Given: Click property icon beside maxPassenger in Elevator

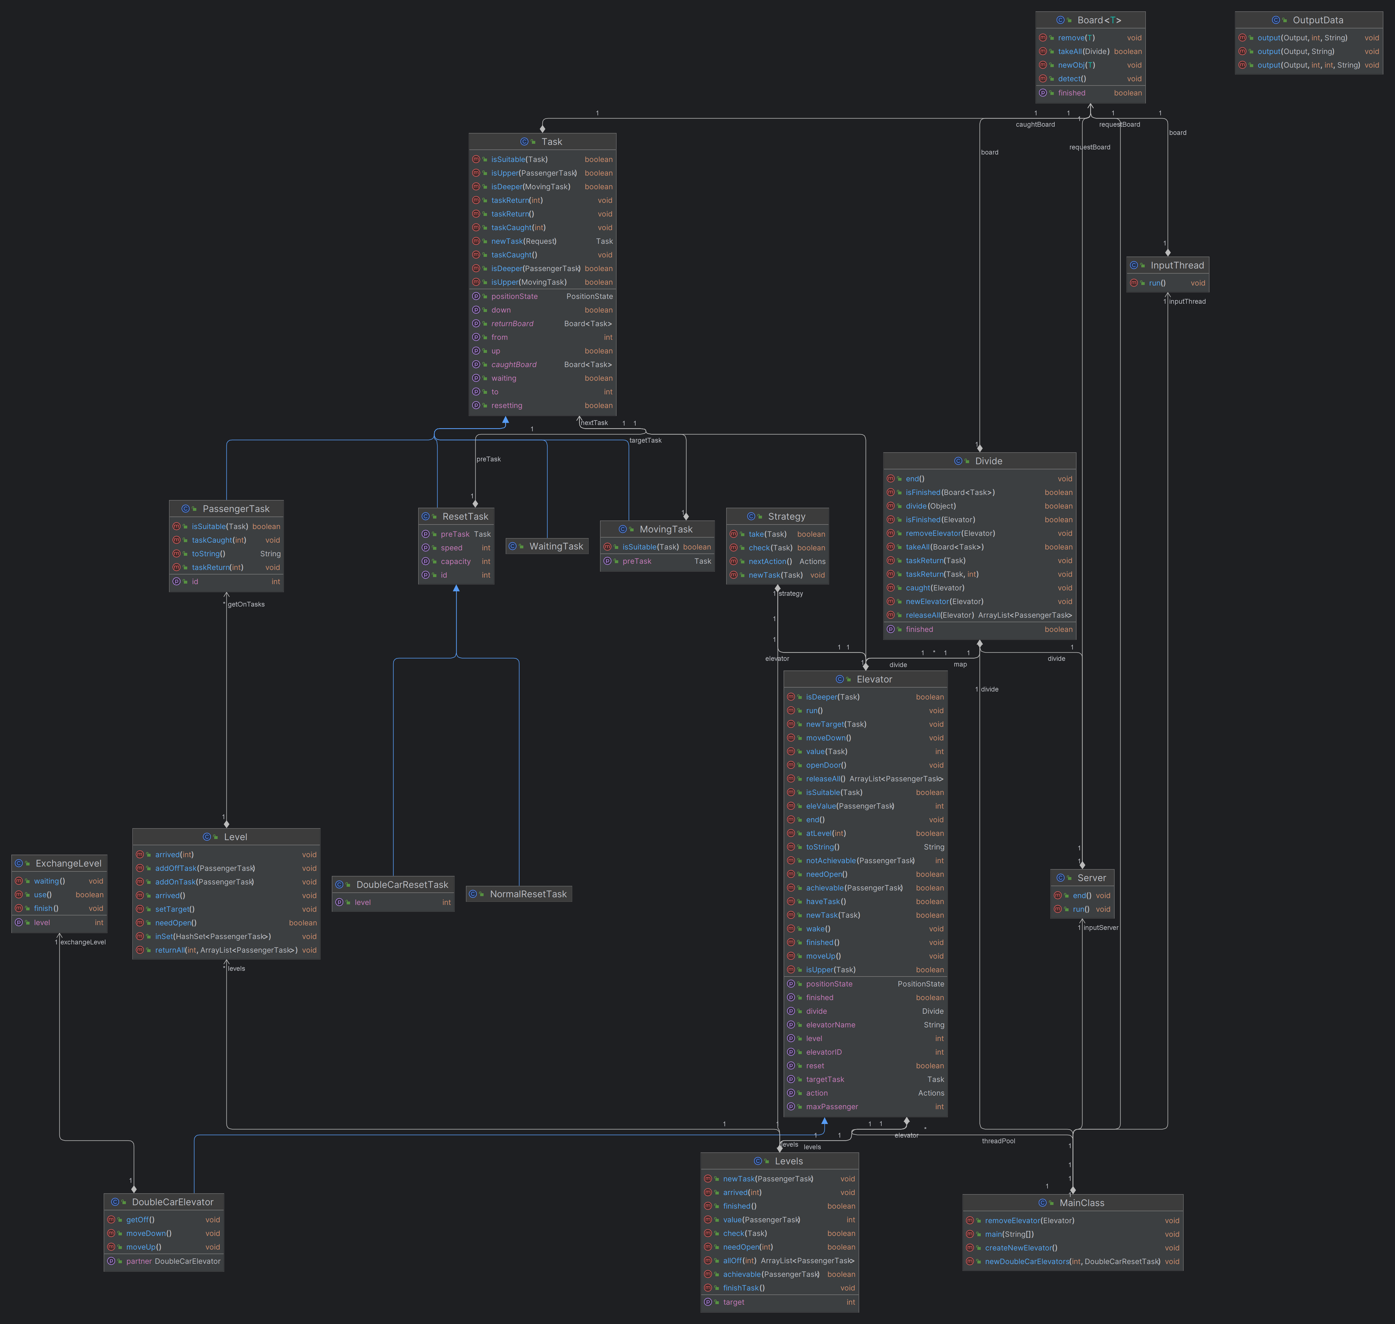Looking at the screenshot, I should tap(790, 1107).
